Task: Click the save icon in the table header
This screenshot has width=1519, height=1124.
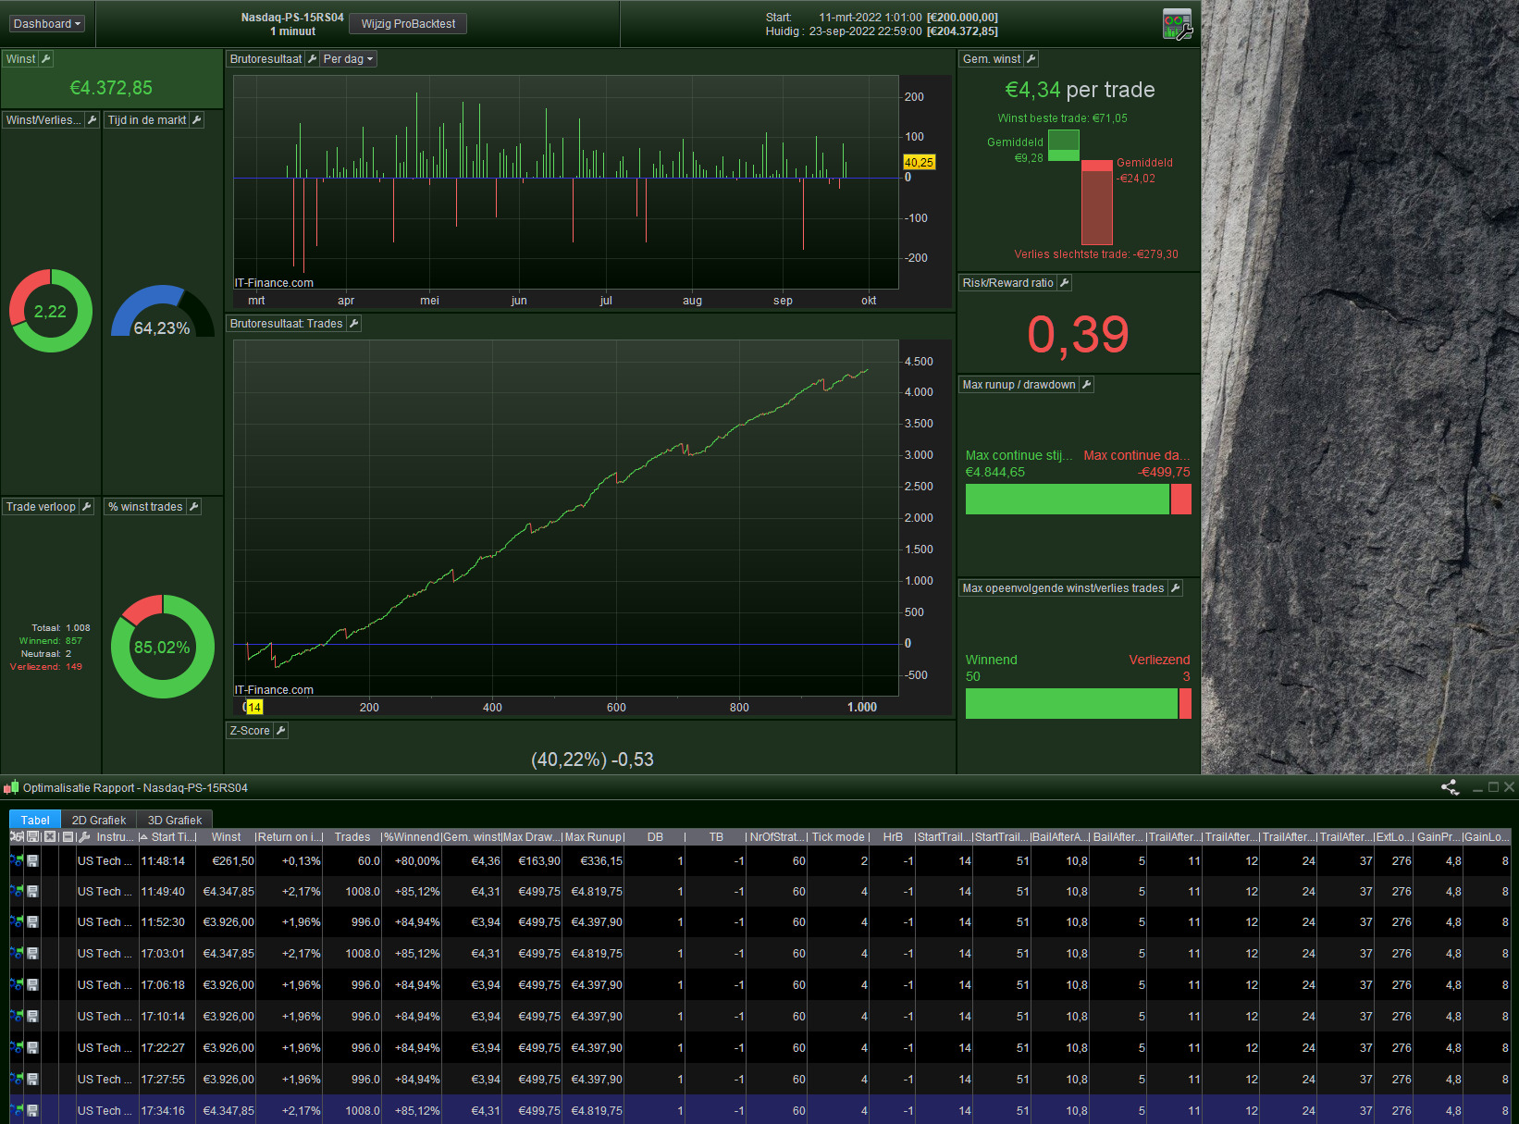Action: coord(33,837)
